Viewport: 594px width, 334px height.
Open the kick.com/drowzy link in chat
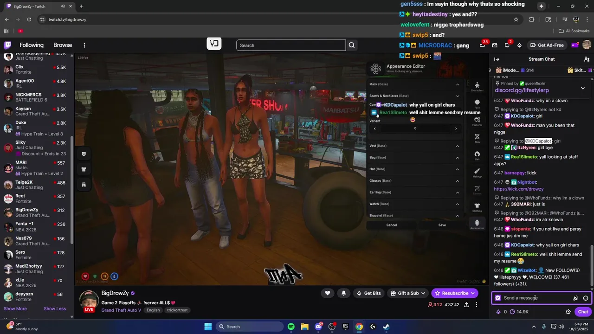coord(518,189)
